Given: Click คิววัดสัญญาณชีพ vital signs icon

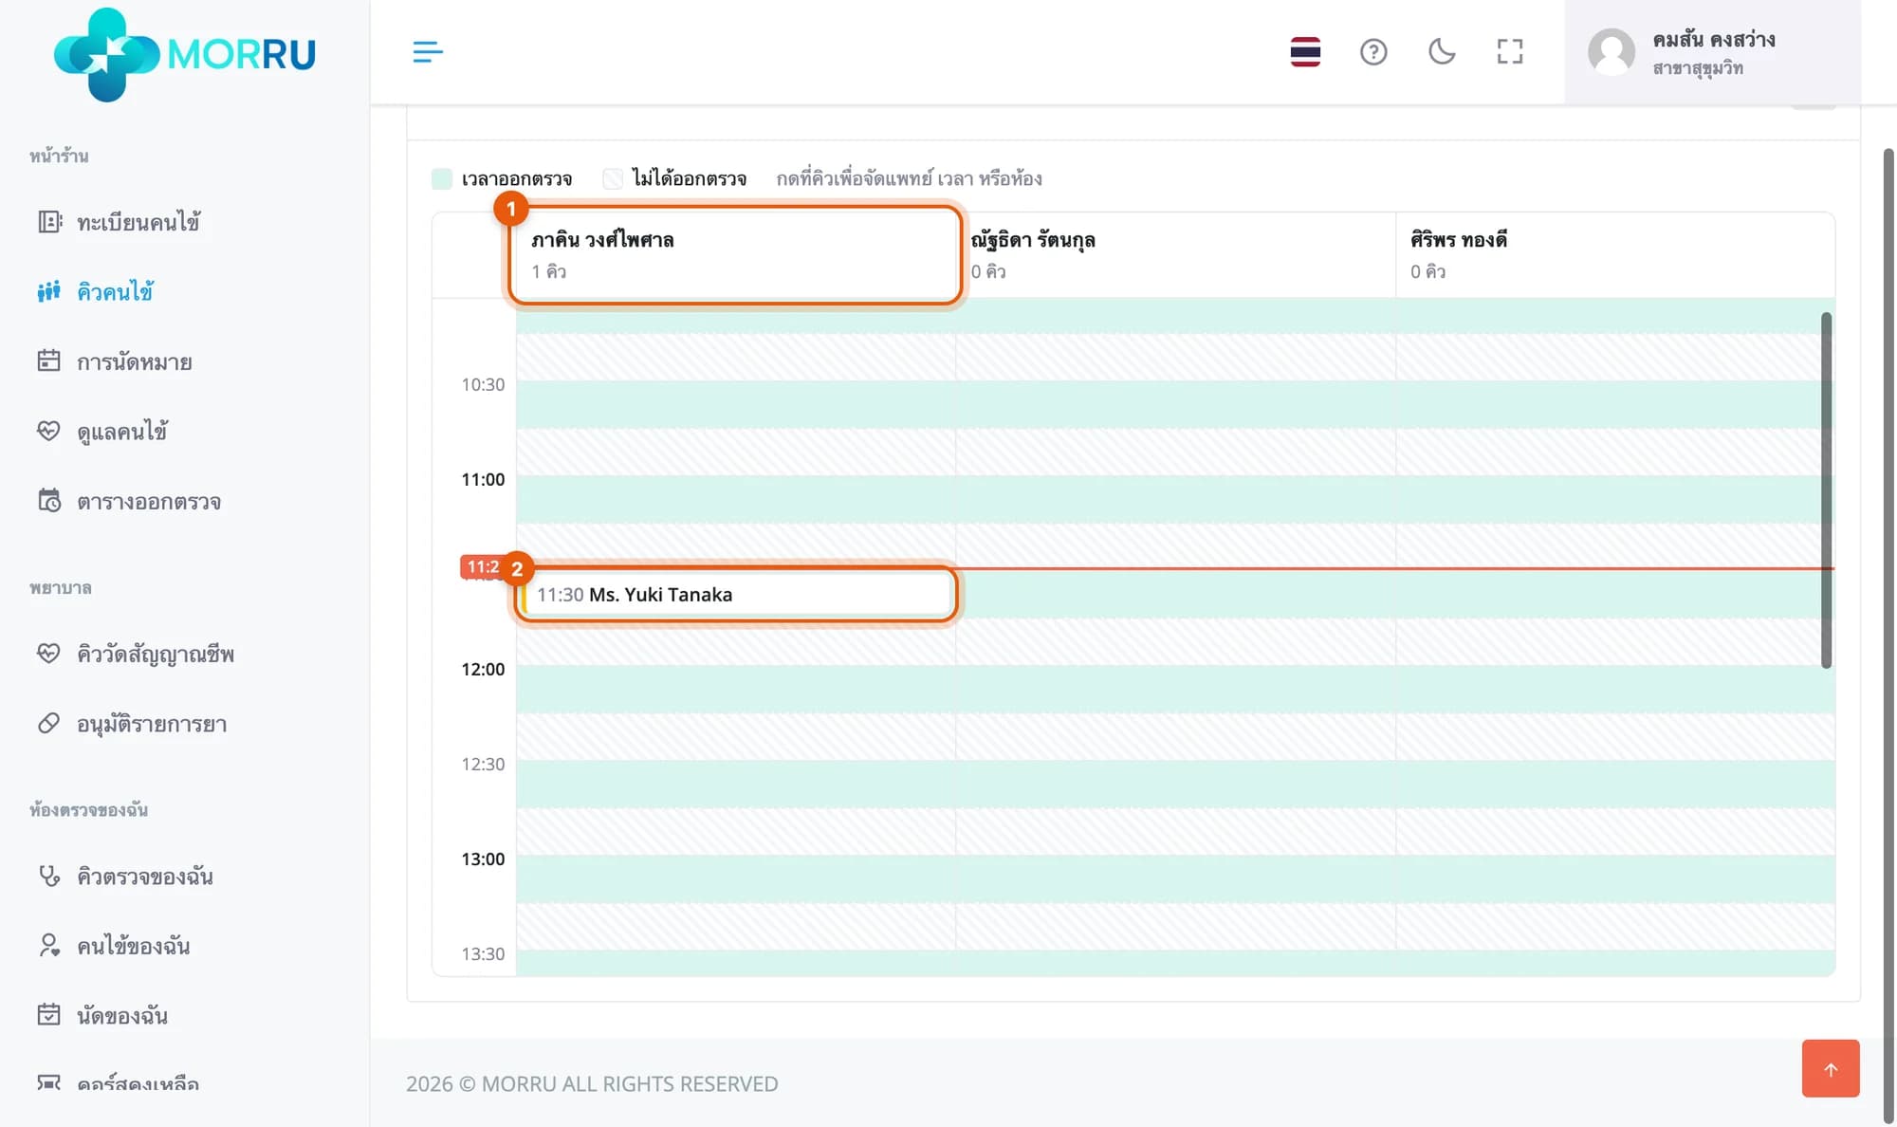Looking at the screenshot, I should click(x=48, y=654).
